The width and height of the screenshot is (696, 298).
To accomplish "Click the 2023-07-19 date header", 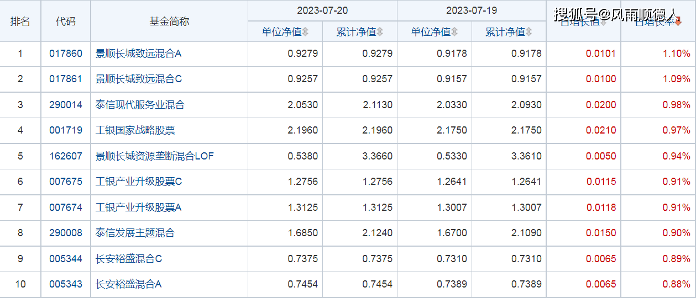I will pos(472,10).
